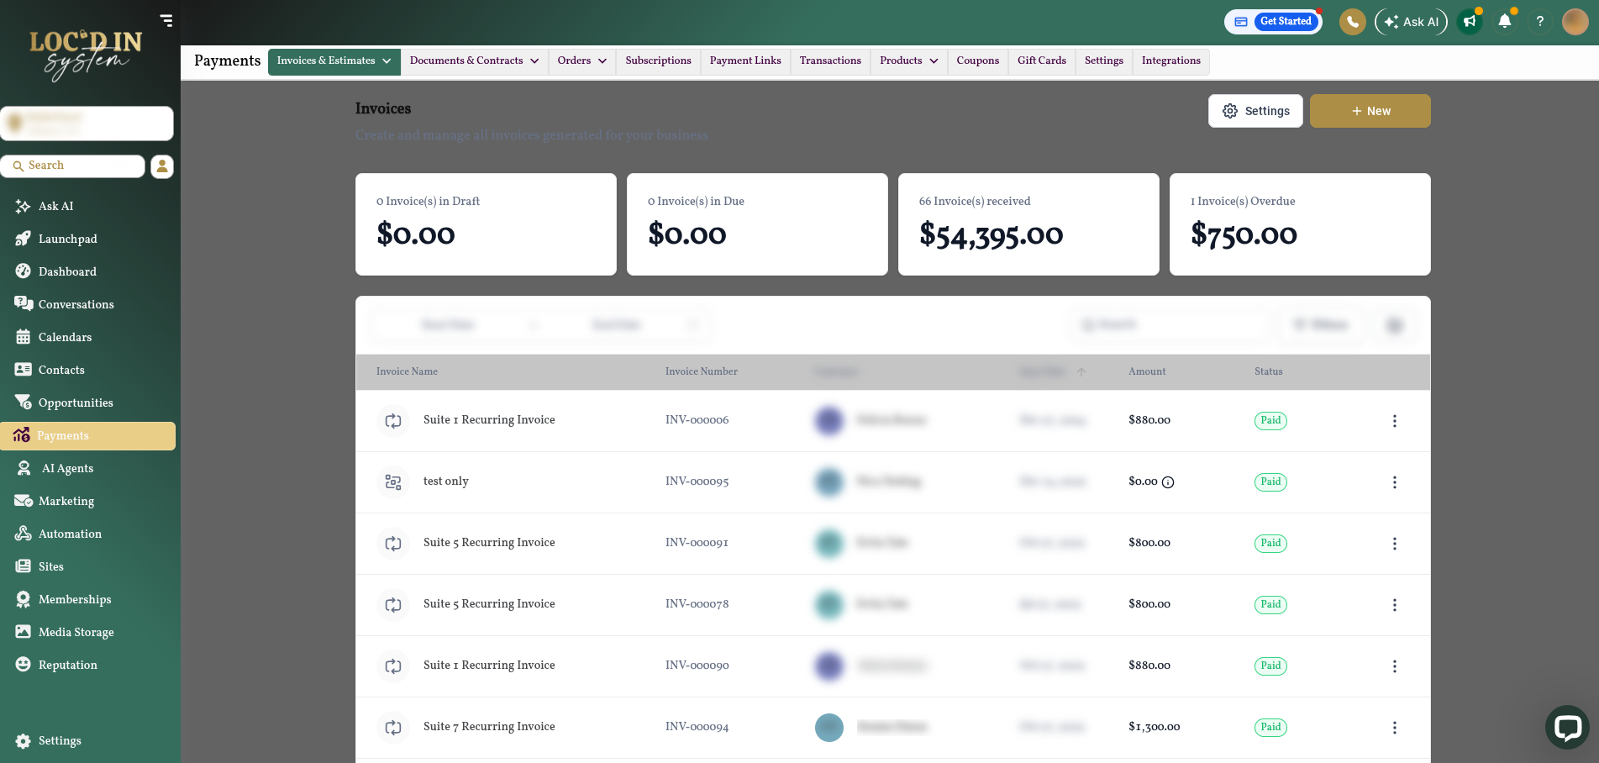Click the invoice table search field
Screen dimensions: 1599x763
pyautogui.click(x=1168, y=325)
